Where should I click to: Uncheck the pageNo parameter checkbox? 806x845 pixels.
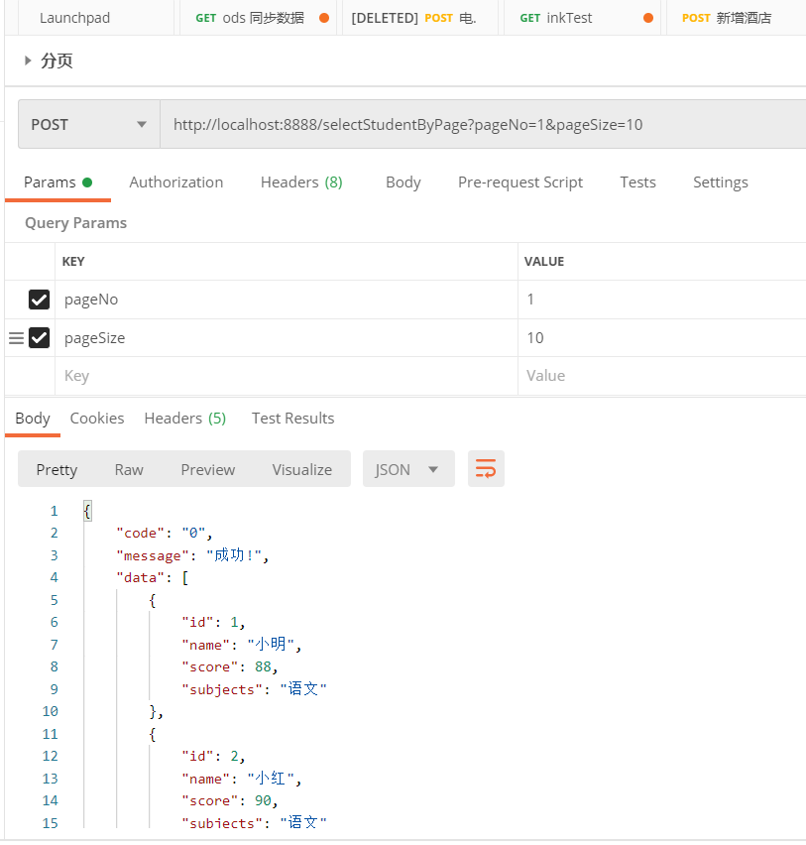[40, 300]
